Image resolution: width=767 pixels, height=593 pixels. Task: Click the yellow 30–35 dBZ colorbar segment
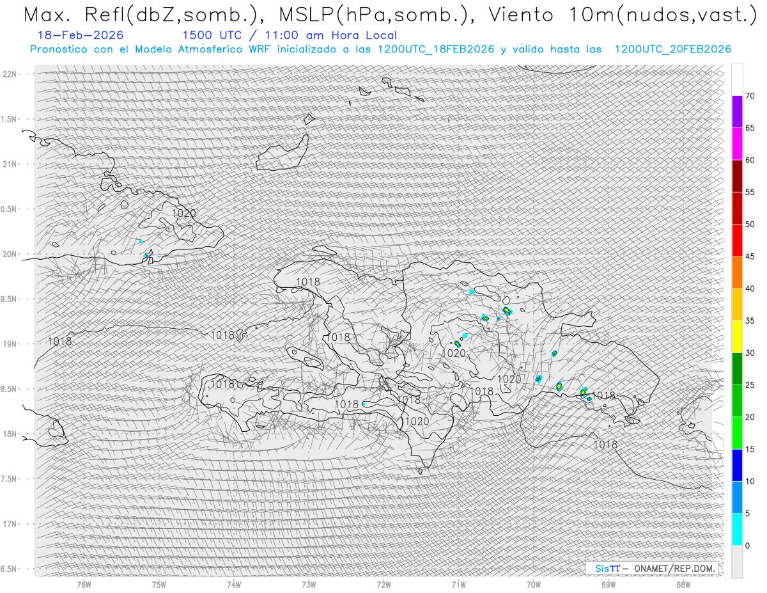coord(737,336)
